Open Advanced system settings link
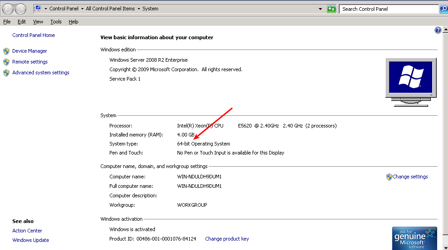This screenshot has width=448, height=250. click(41, 73)
